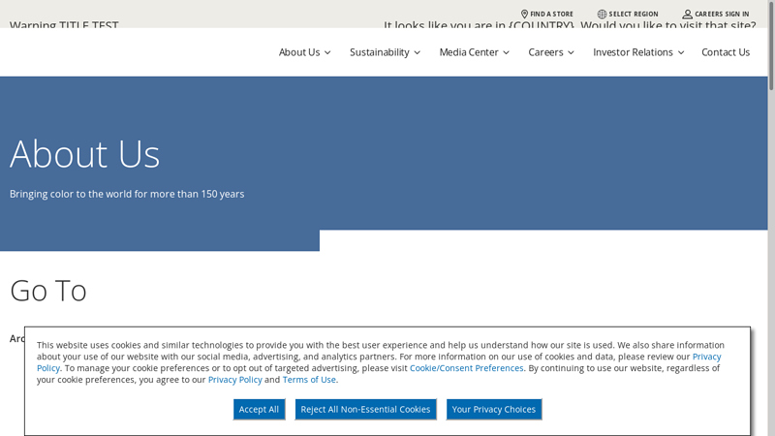
Task: Go to Contact Us page
Action: (726, 52)
